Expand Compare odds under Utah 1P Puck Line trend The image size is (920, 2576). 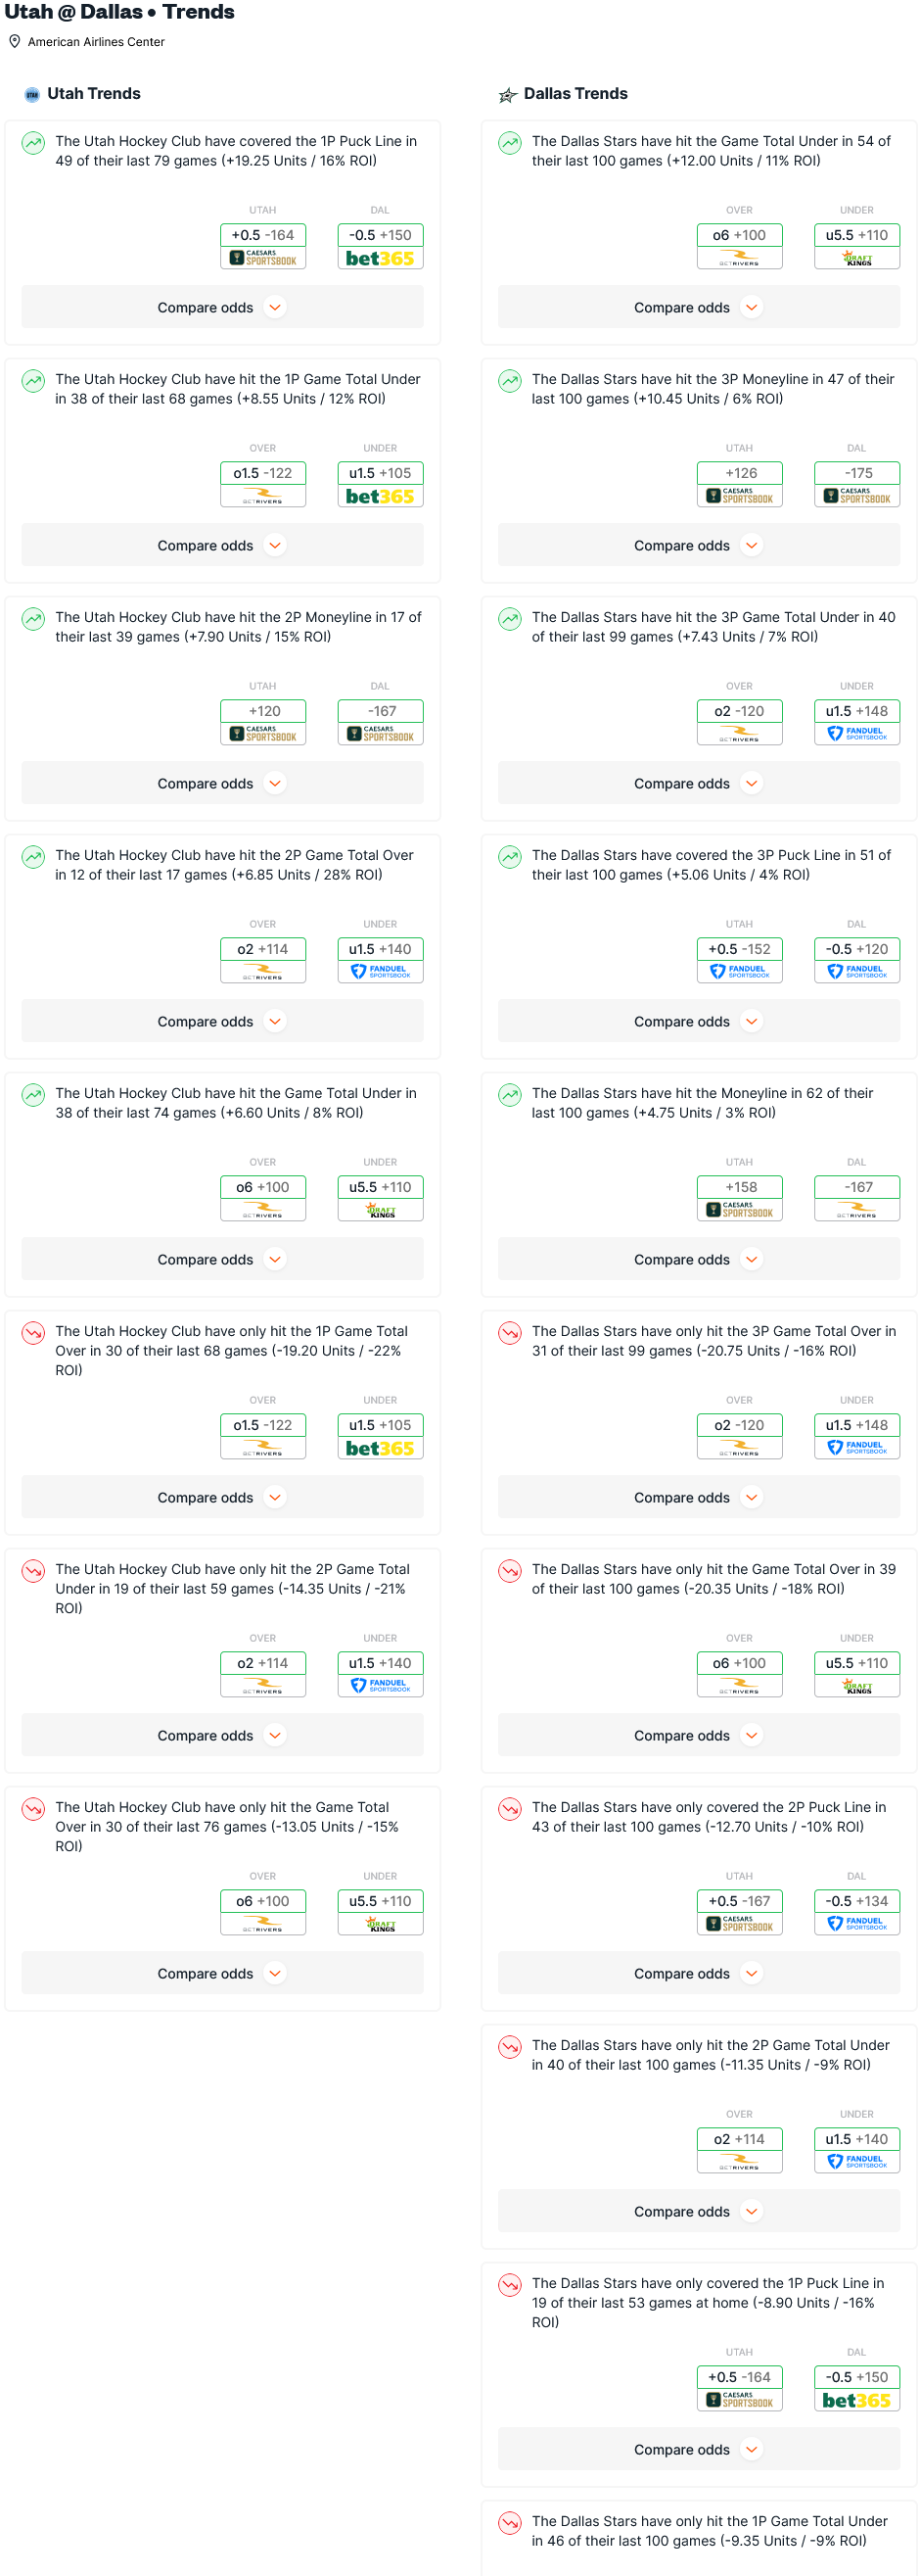click(x=222, y=308)
